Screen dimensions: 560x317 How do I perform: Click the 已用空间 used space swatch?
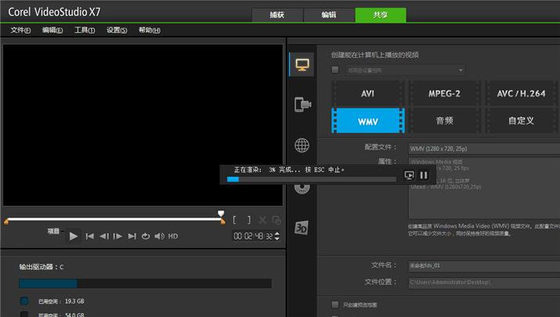(24, 301)
